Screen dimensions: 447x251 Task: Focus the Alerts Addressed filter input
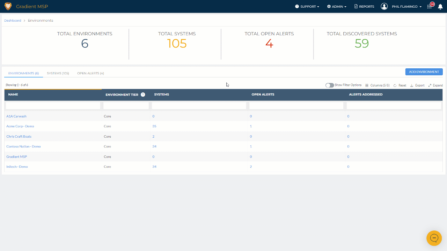pos(394,106)
